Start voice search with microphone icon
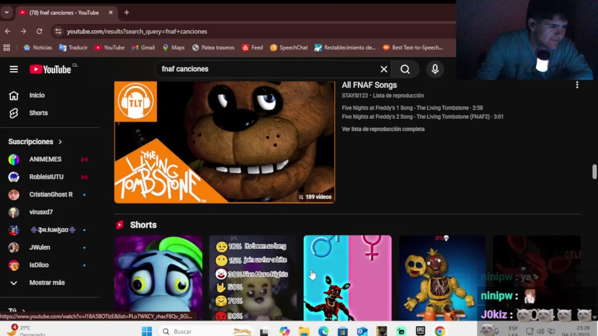The height and width of the screenshot is (336, 598). pos(435,69)
